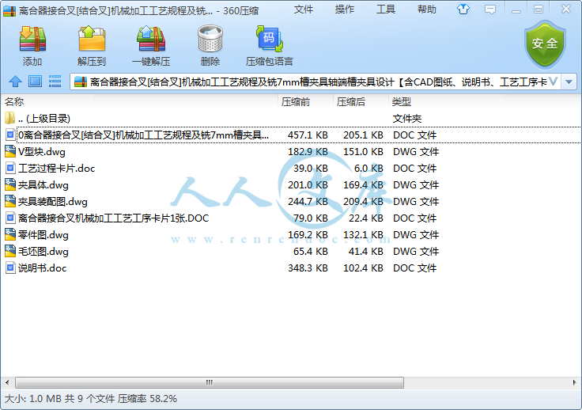Click the 244.7 KB size value
582x410 pixels.
(x=308, y=202)
